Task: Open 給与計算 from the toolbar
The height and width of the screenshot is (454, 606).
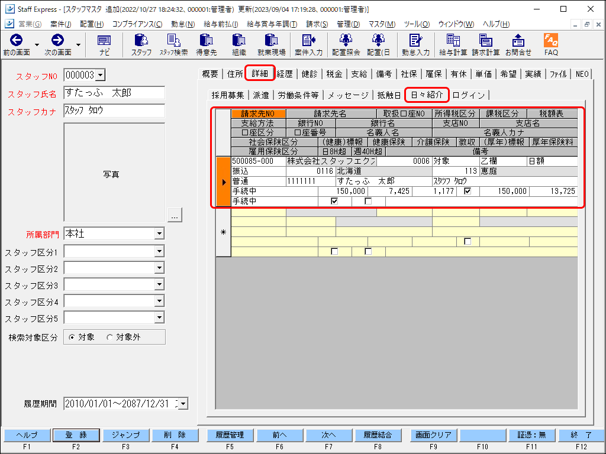Action: (453, 44)
